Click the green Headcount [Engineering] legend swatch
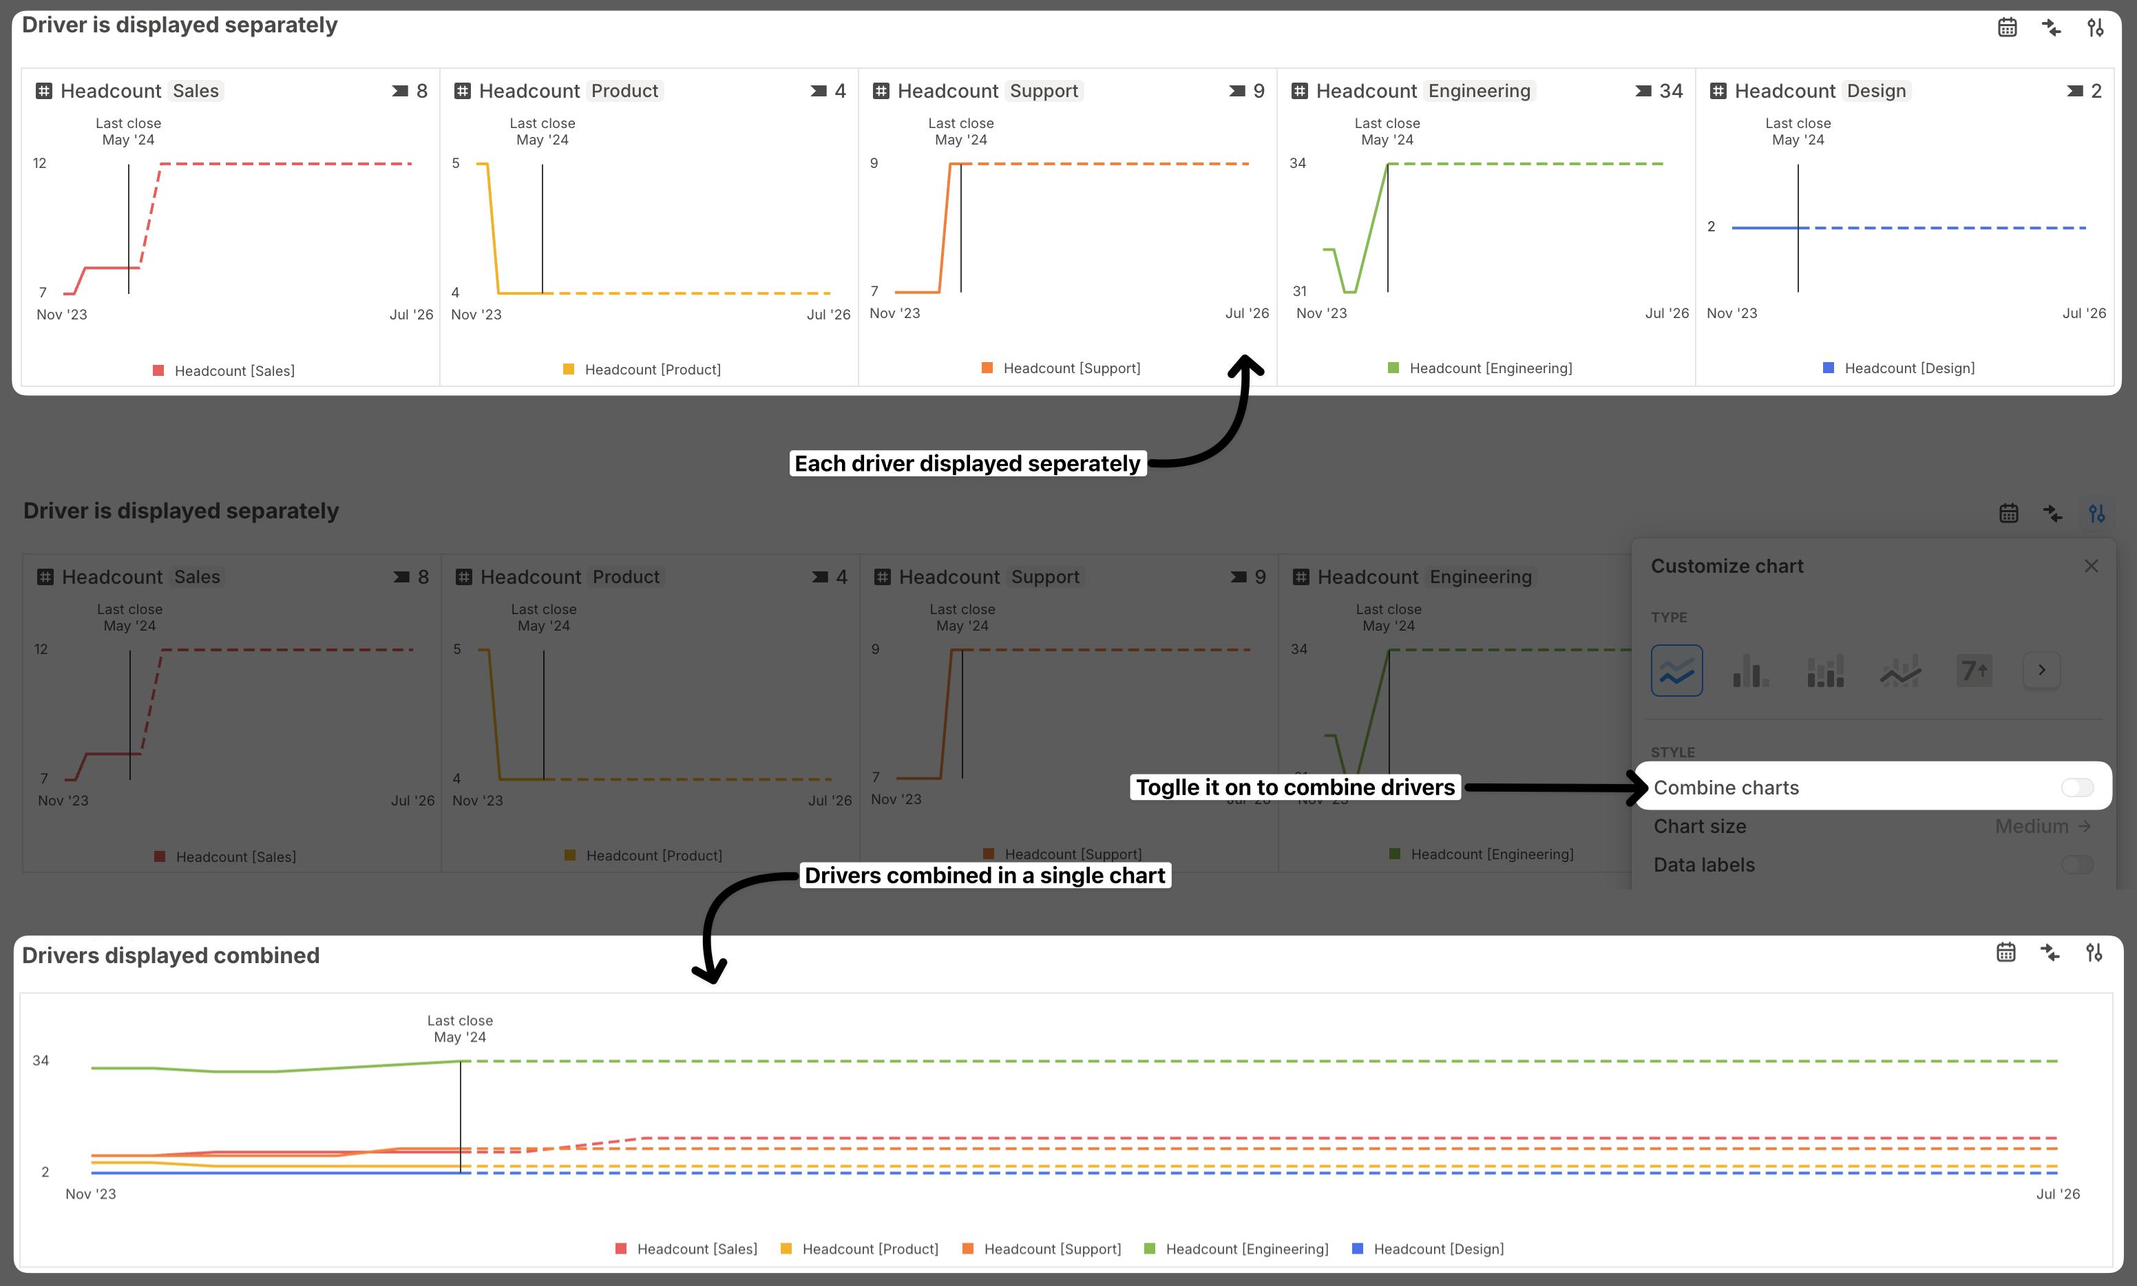Viewport: 2137px width, 1286px height. pos(1393,368)
